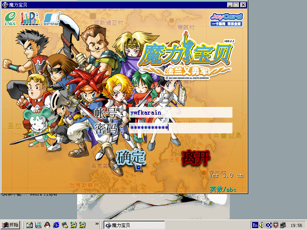
Task: Open the CG system menu icon in title bar
Action: click(x=5, y=5)
